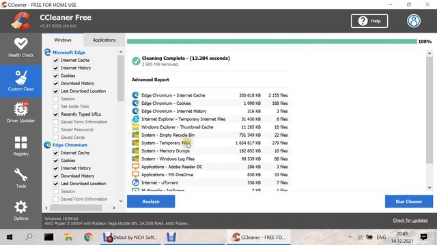Open taskbar search
The width and height of the screenshot is (437, 245).
[29, 238]
